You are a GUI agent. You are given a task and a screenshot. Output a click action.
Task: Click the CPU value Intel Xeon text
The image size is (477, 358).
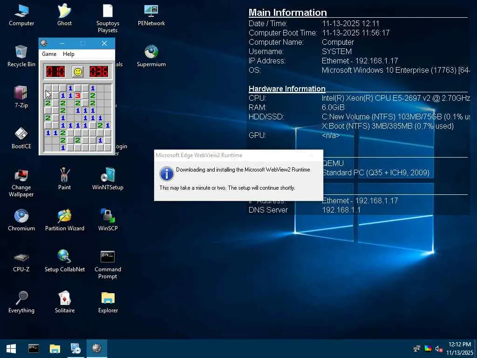point(396,98)
